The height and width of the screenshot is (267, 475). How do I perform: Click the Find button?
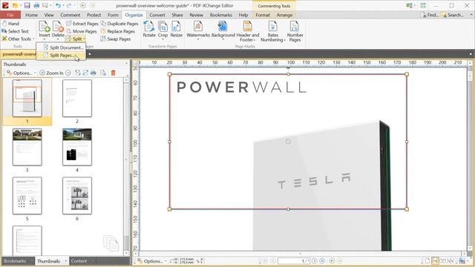coord(430,15)
